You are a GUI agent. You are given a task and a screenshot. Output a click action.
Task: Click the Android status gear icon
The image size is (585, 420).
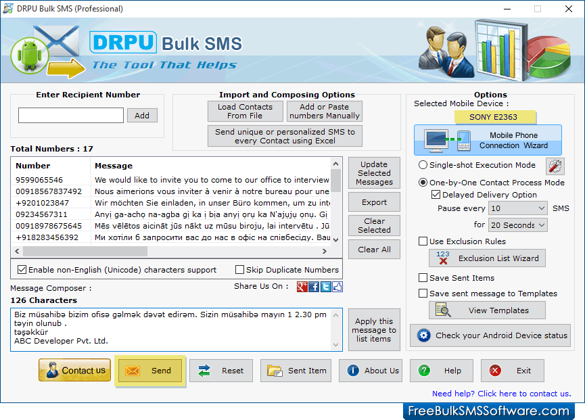click(424, 335)
